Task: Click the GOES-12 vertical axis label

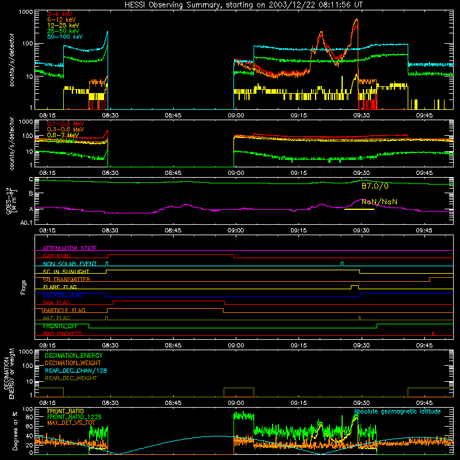Action: [11, 201]
